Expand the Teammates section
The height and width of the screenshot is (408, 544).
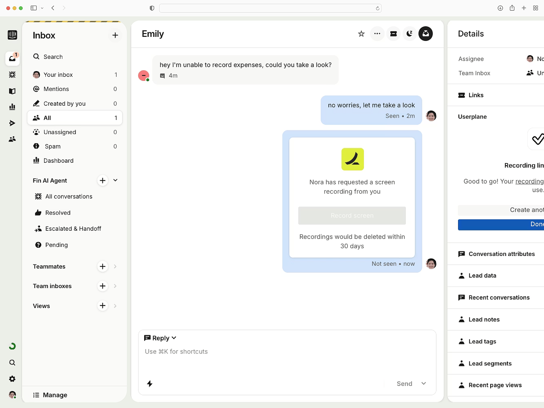click(115, 266)
